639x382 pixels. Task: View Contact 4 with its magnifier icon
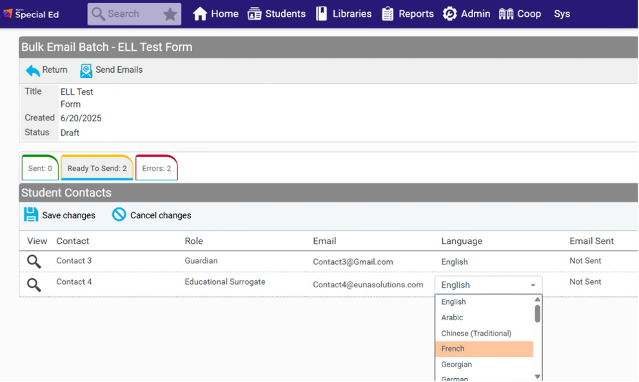(34, 285)
